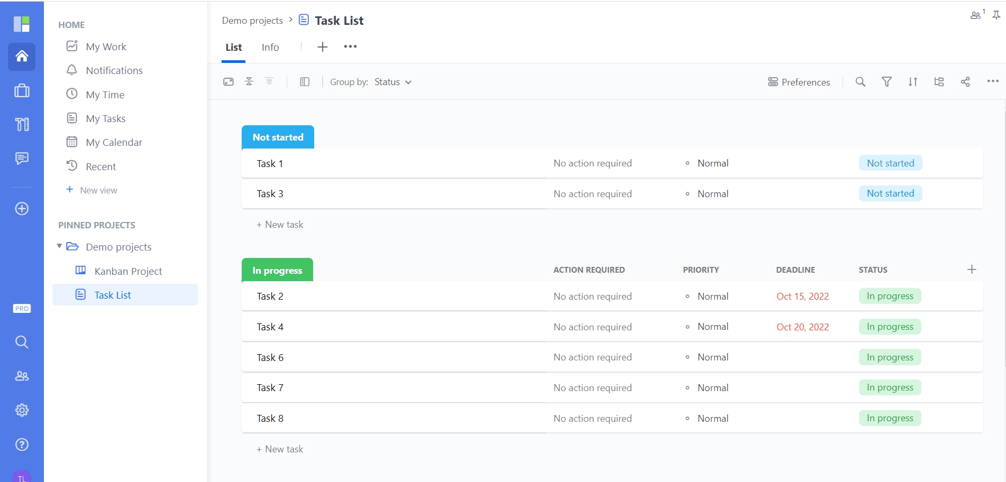Screen dimensions: 1006x482
Task: Open the Group by Status dropdown
Action: coord(392,82)
